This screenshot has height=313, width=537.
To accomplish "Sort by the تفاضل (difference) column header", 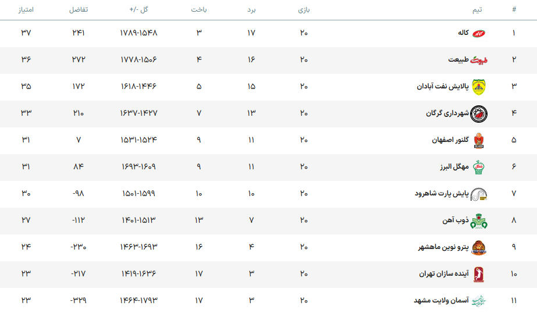I will coord(79,10).
